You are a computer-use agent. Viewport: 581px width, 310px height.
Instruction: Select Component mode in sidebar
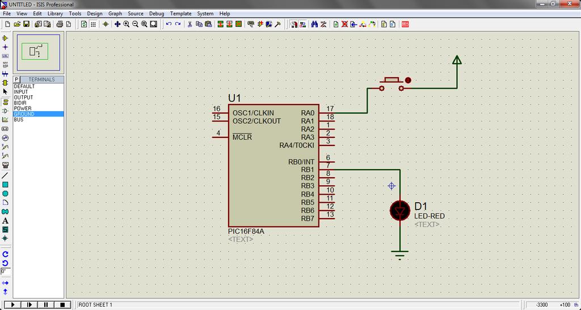point(5,38)
